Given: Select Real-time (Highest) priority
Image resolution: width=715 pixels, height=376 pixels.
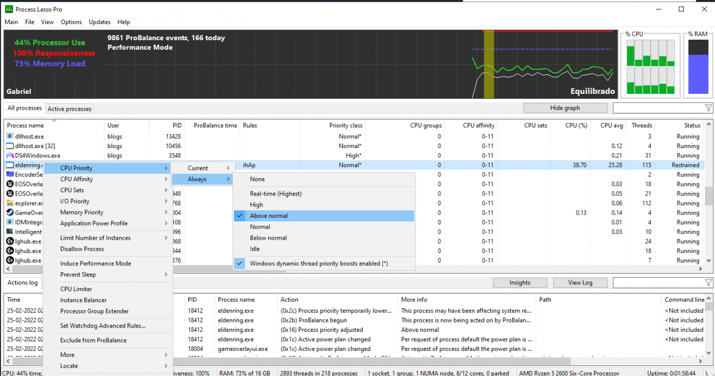Looking at the screenshot, I should [275, 194].
